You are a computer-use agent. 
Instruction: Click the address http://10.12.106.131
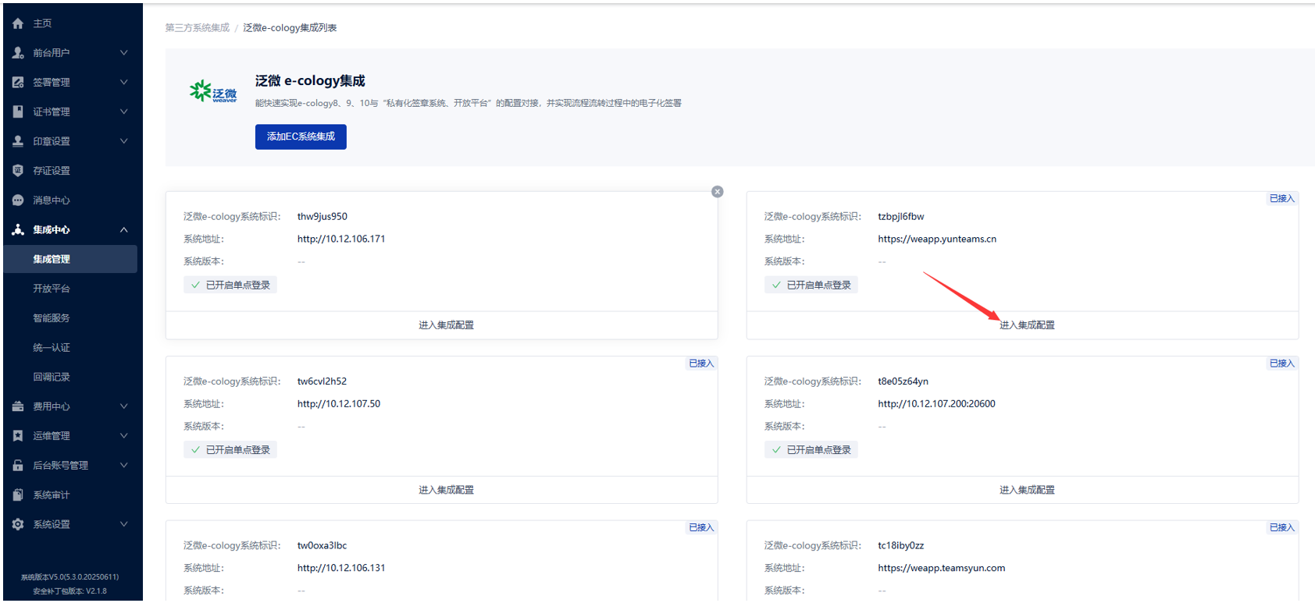(x=341, y=569)
